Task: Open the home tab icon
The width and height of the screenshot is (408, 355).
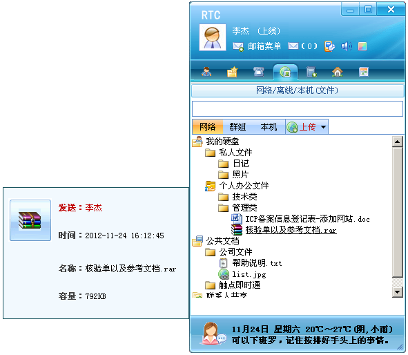Action: (338, 72)
